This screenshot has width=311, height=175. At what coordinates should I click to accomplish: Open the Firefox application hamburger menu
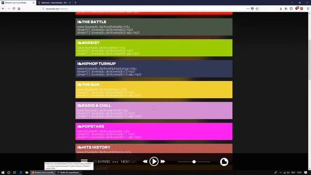pyautogui.click(x=308, y=9)
